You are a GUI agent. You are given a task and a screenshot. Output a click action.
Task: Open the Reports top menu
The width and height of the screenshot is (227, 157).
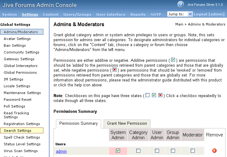(138, 14)
